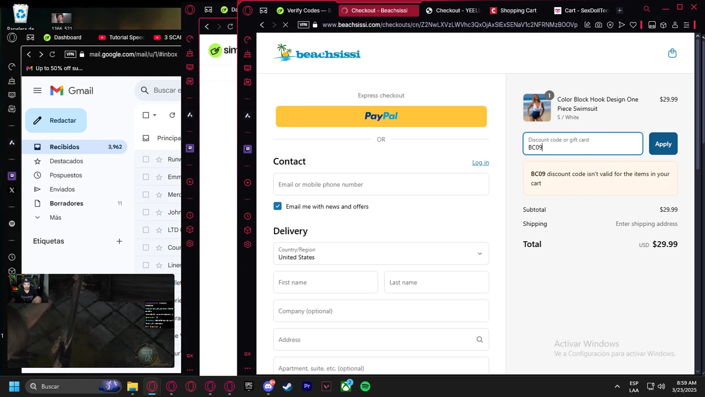This screenshot has width=705, height=397.
Task: Open the profile icon in checkout toolbar
Action: (675, 25)
